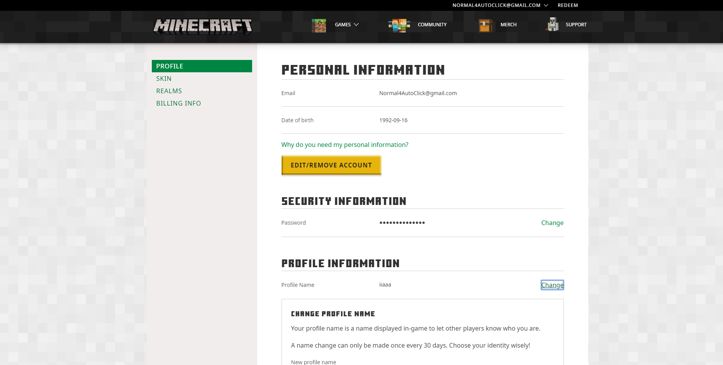Viewport: 723px width, 365px height.
Task: Click the Community characters icon
Action: click(399, 25)
